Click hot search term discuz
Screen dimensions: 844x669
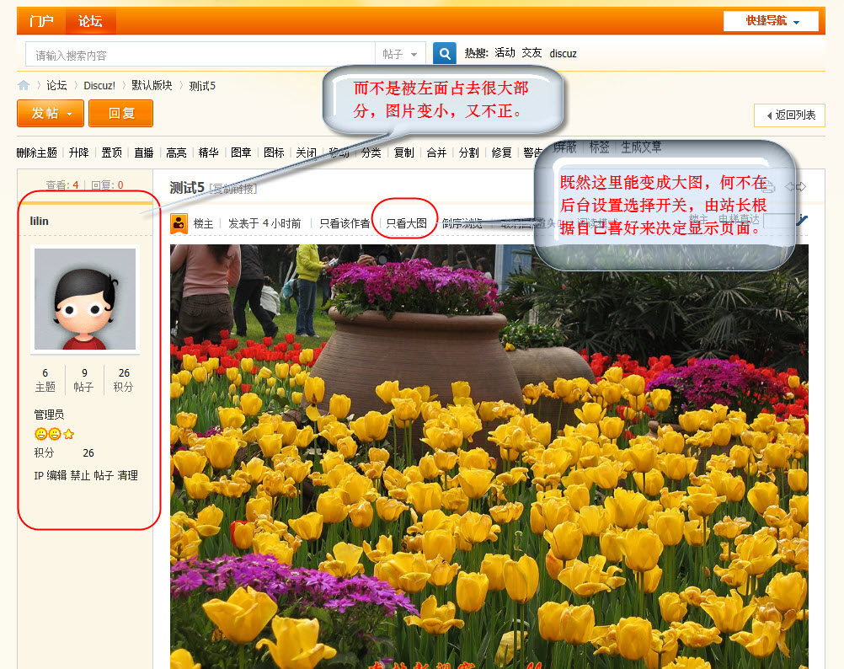[563, 53]
